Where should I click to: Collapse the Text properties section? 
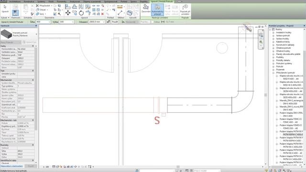[33, 71]
